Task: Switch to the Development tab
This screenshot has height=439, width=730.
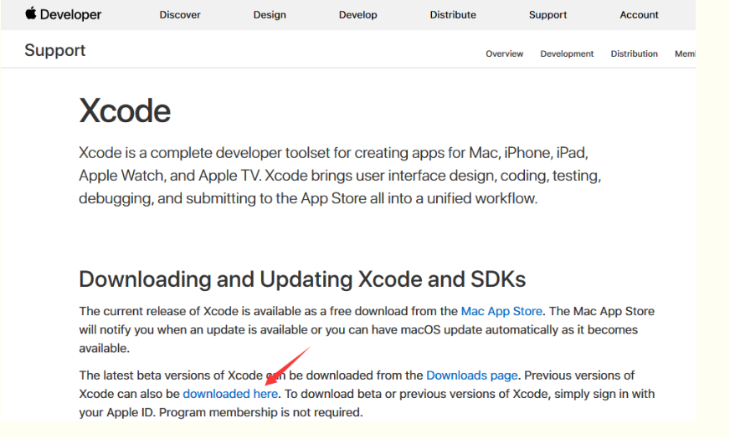Action: coord(567,54)
